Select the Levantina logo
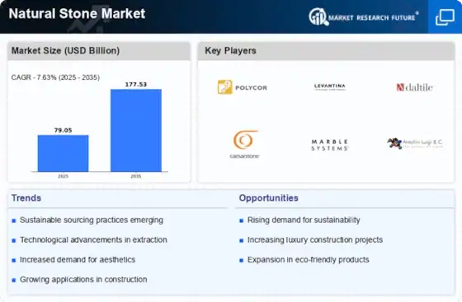The width and height of the screenshot is (462, 302). [x=329, y=86]
